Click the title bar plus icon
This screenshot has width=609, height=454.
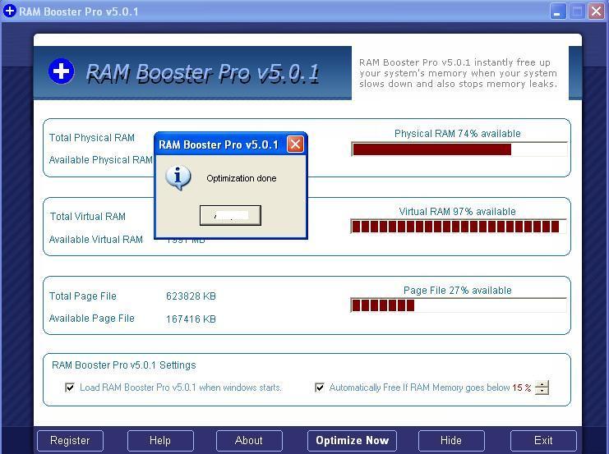point(9,11)
